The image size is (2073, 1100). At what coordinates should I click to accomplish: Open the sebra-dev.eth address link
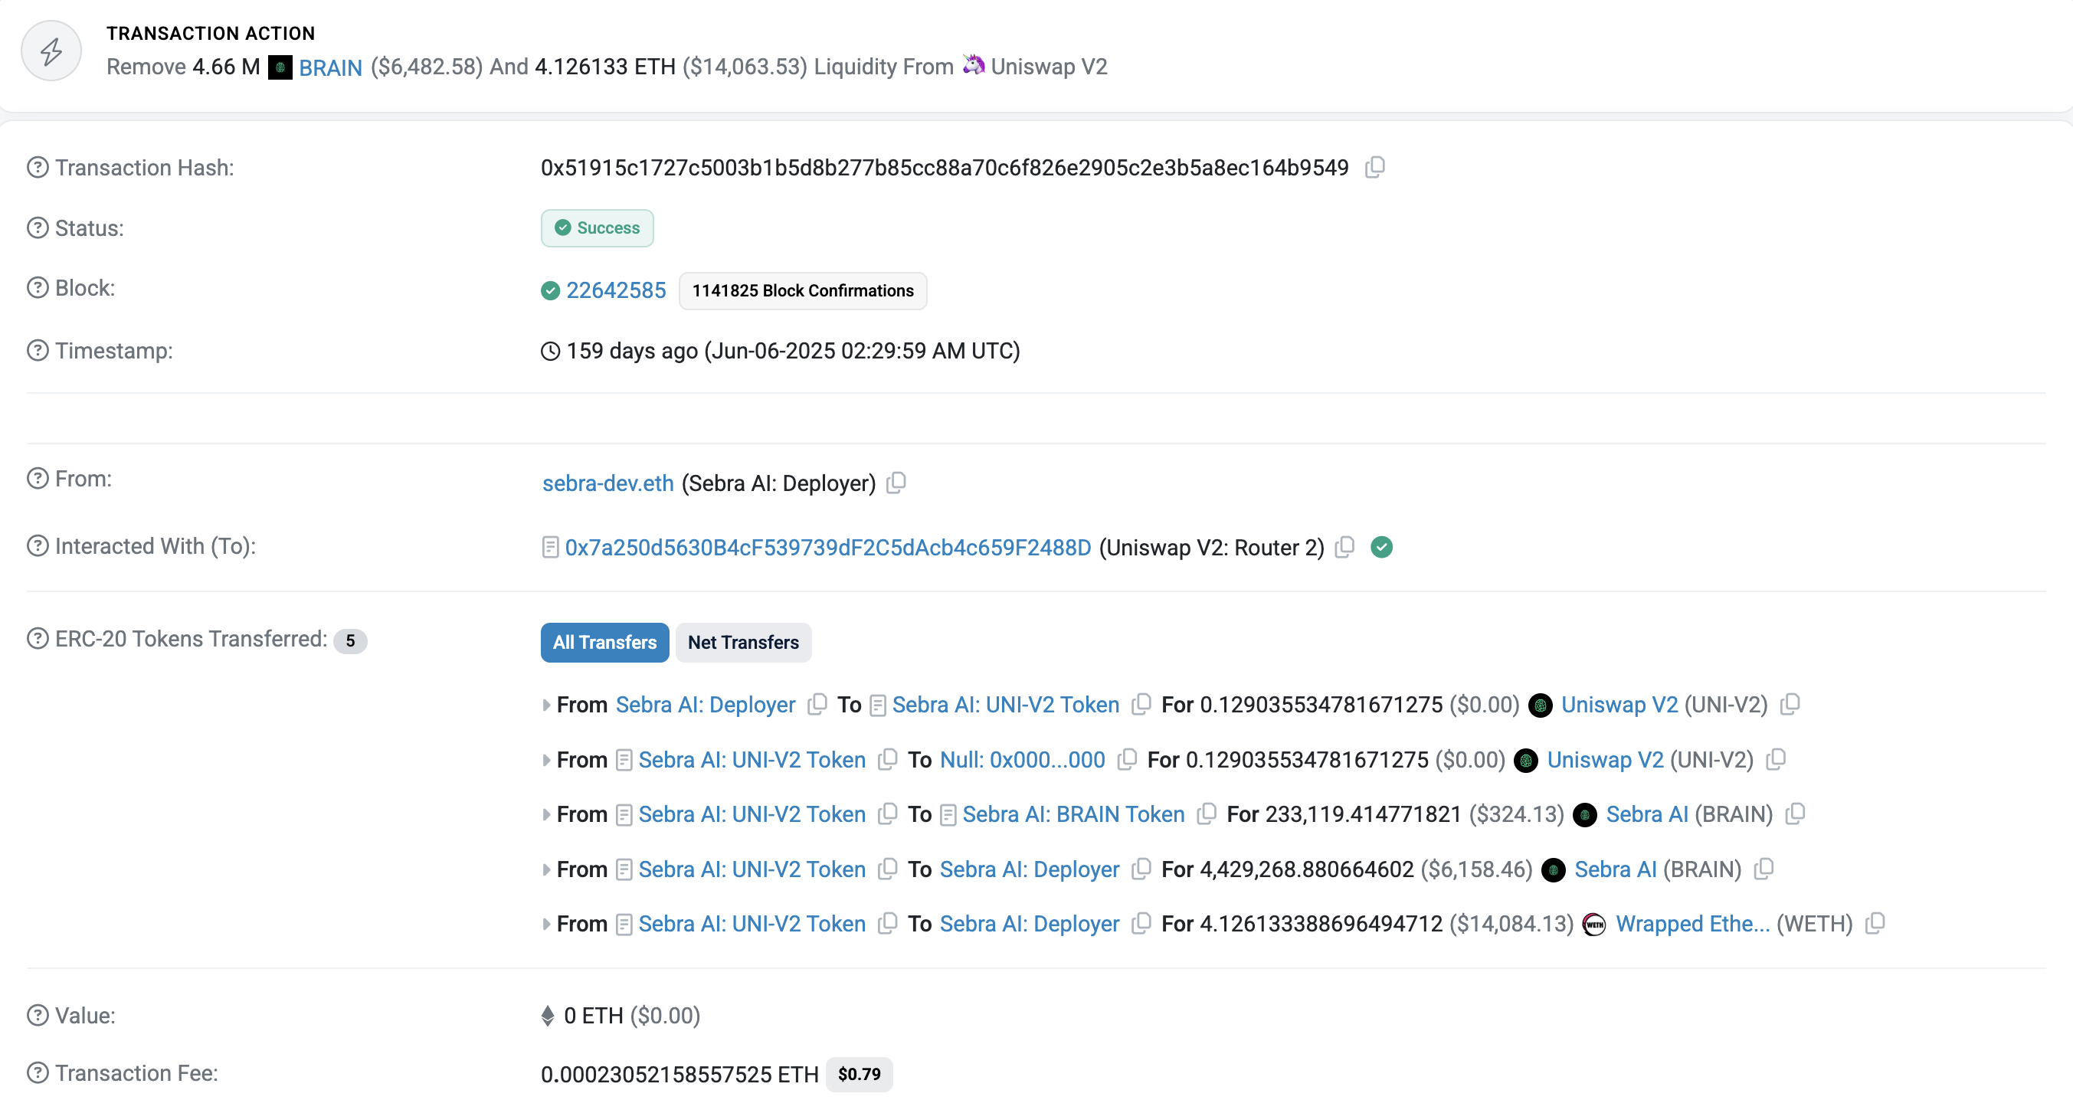[x=607, y=483]
